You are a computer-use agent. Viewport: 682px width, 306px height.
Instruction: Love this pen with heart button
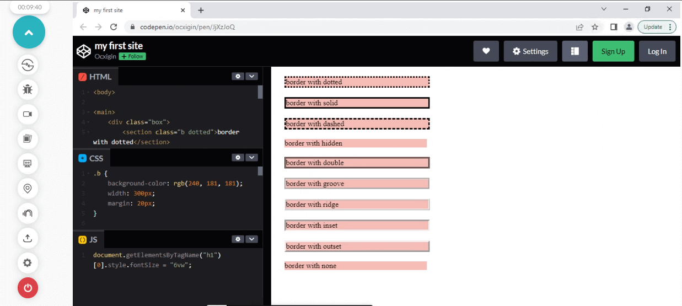(x=486, y=51)
